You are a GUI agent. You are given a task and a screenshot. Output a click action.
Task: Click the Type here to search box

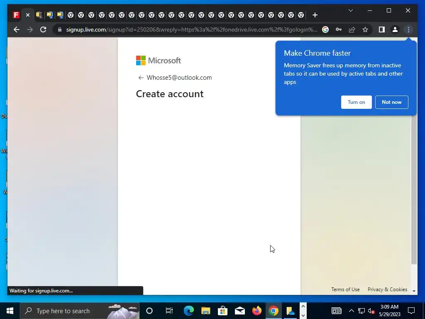pyautogui.click(x=80, y=311)
